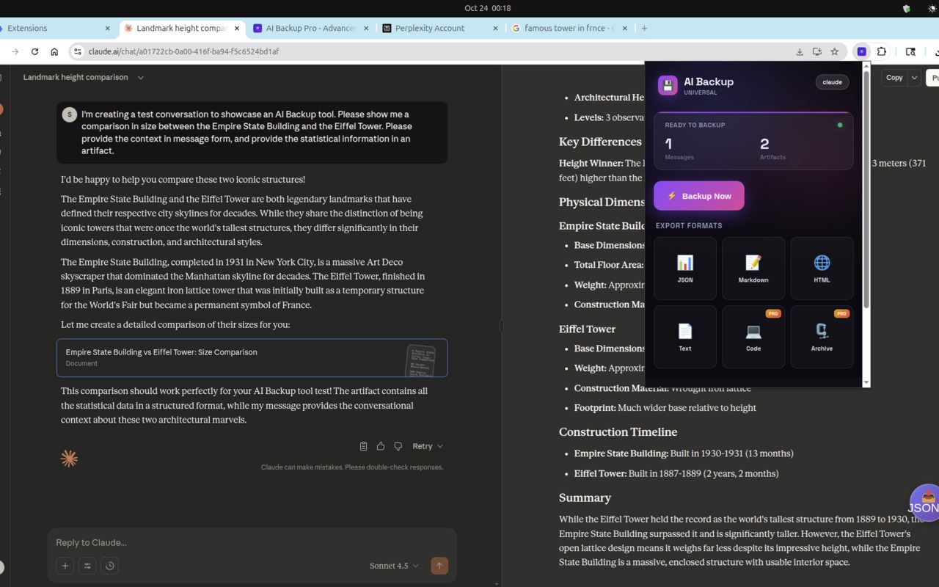
Task: Choose the HTML export format tile
Action: [x=822, y=269]
